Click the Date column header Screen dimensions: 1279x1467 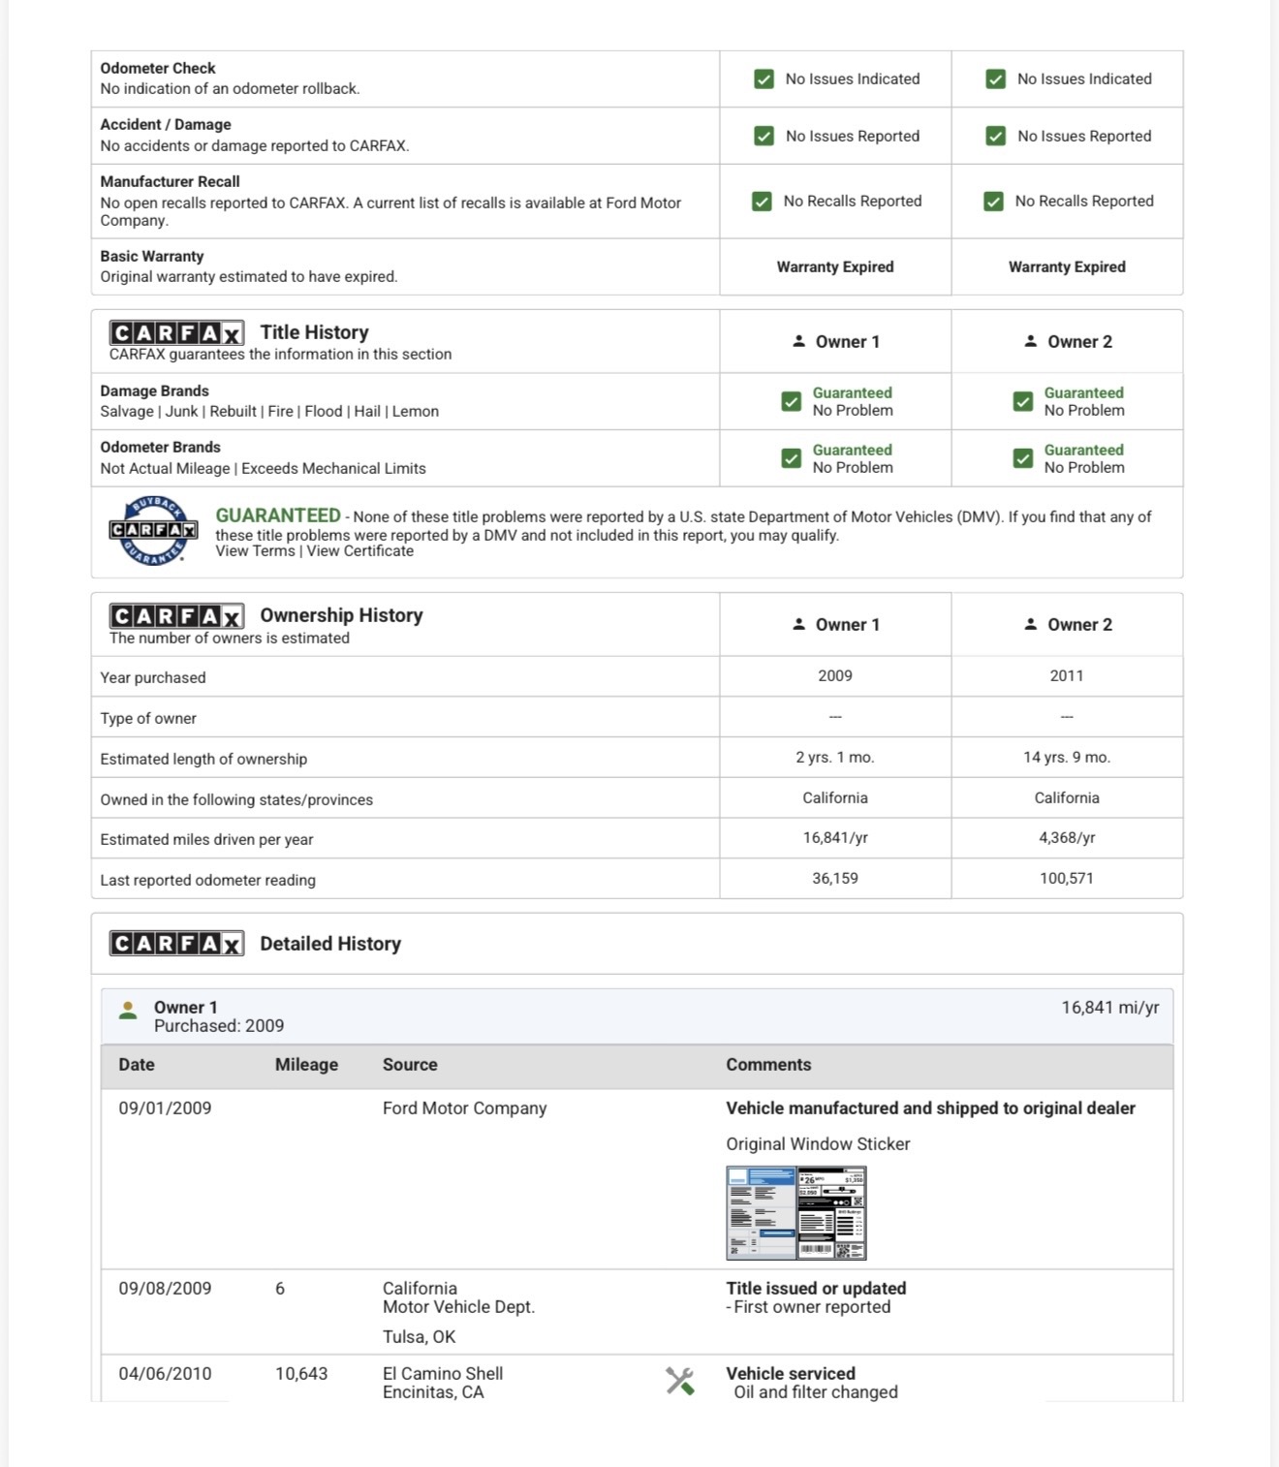(x=137, y=1065)
